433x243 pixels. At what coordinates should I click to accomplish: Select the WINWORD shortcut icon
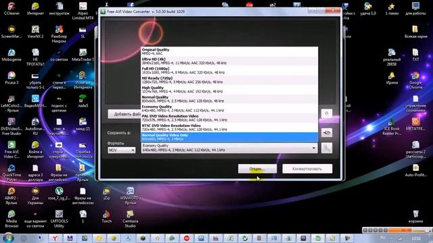[x=130, y=196]
